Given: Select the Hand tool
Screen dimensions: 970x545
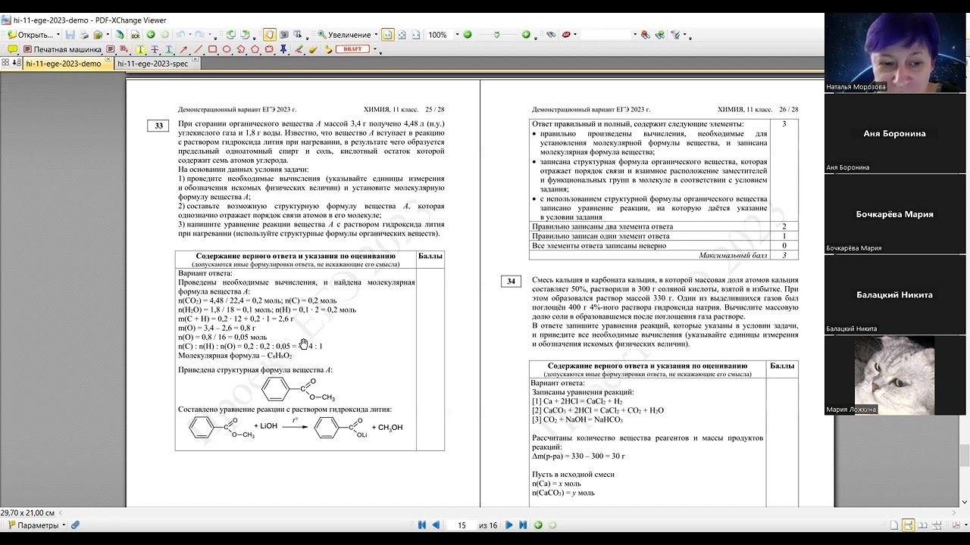Looking at the screenshot, I should (x=270, y=35).
